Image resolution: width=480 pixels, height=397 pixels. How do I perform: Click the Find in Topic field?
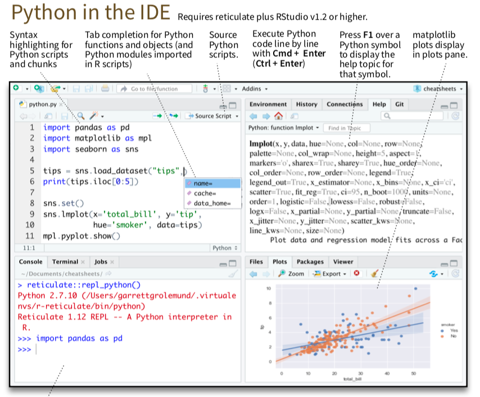point(347,128)
